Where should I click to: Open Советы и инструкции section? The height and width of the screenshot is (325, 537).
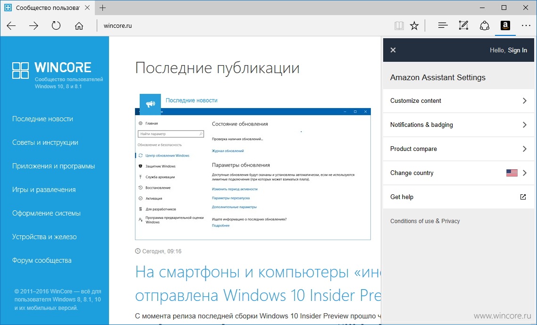pos(45,142)
